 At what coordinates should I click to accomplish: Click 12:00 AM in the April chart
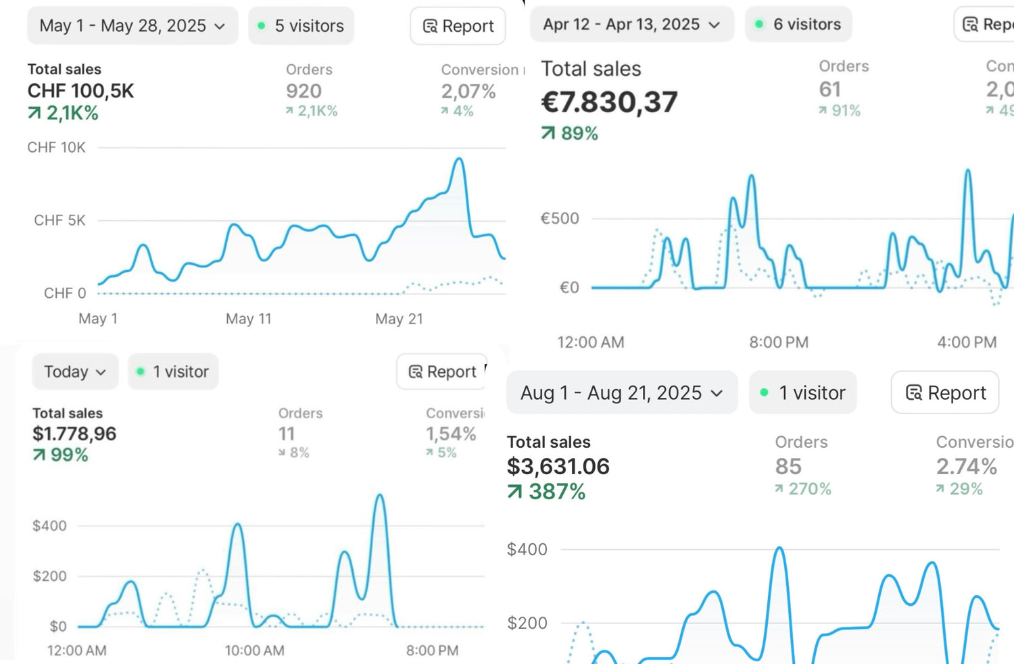[590, 342]
